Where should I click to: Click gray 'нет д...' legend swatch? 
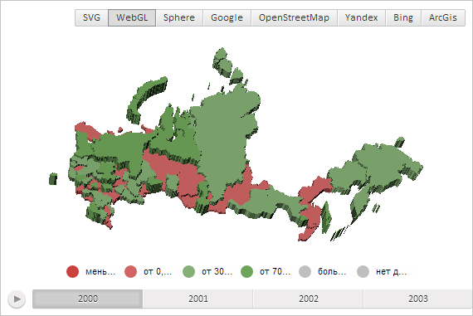pyautogui.click(x=363, y=271)
